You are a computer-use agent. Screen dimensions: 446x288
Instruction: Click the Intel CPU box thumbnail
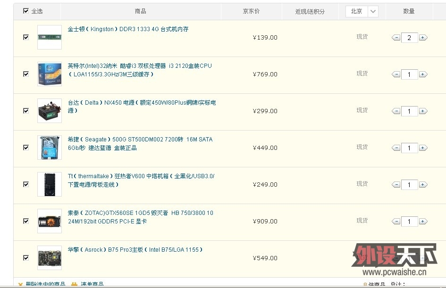tap(50, 74)
